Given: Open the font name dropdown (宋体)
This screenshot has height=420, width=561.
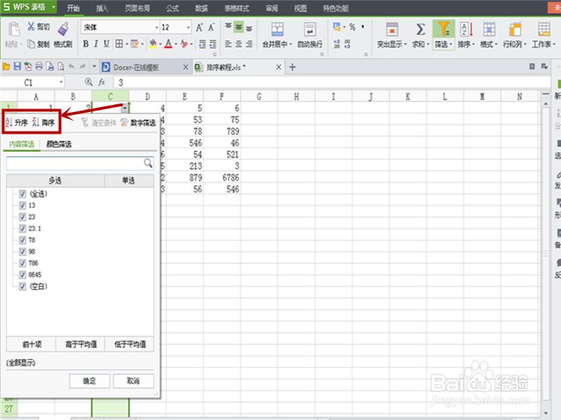Looking at the screenshot, I should click(156, 27).
